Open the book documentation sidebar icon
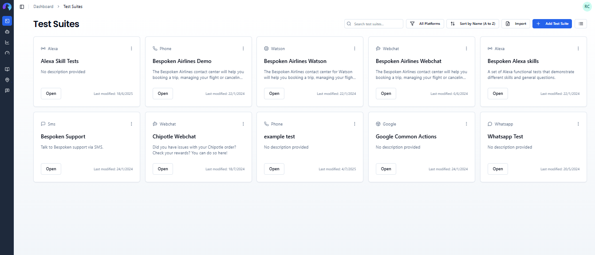Viewport: 595px width, 255px height. point(7,69)
